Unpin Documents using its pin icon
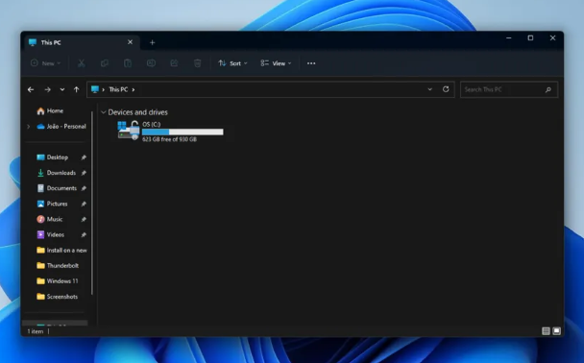 pyautogui.click(x=84, y=188)
